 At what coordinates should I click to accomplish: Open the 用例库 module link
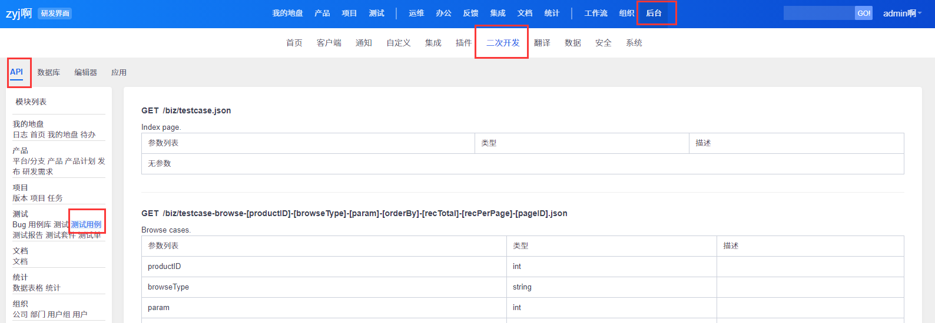[x=39, y=224]
